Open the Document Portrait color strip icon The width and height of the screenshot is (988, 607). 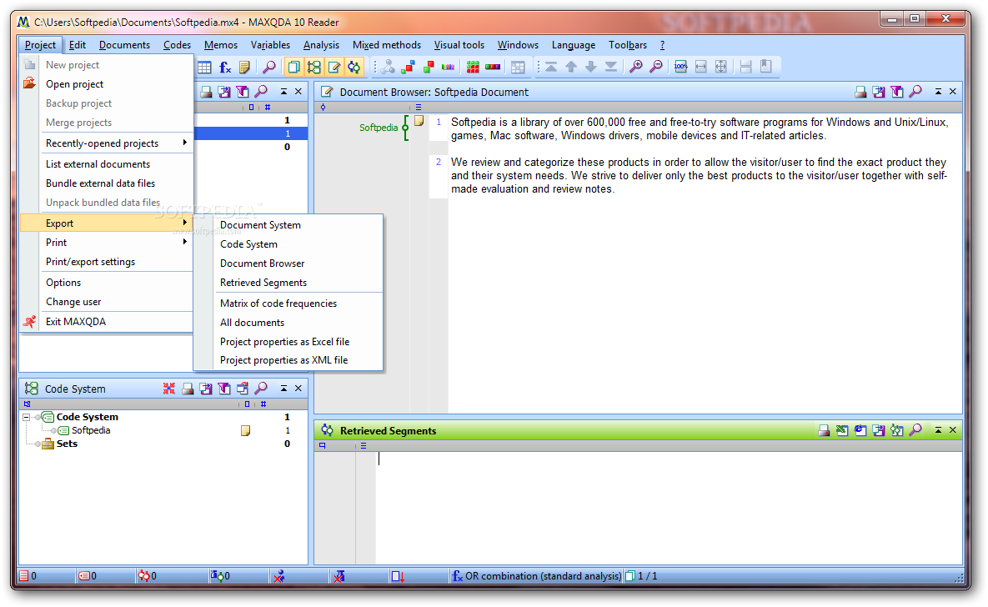(493, 67)
